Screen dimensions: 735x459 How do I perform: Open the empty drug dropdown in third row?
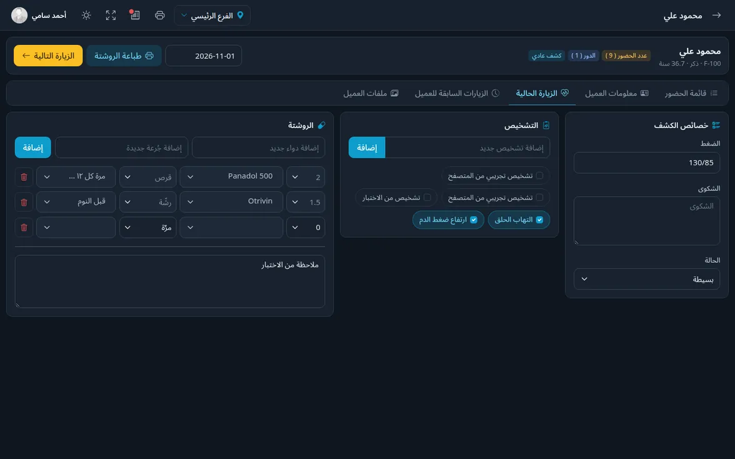(x=231, y=227)
